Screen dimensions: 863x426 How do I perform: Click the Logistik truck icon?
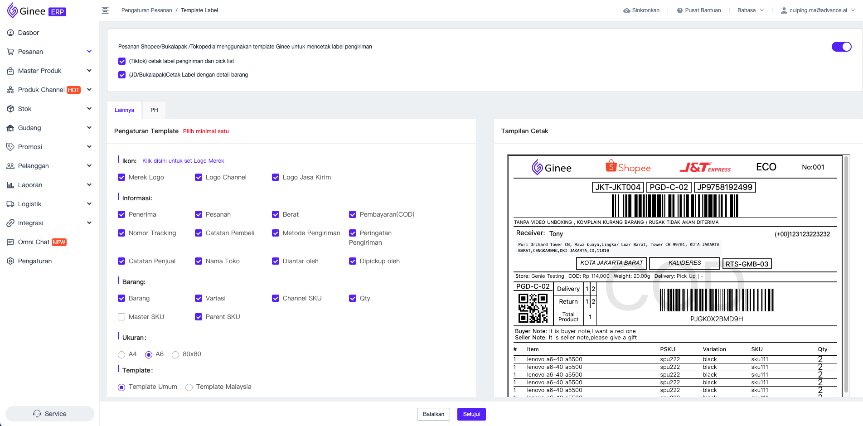(x=10, y=204)
